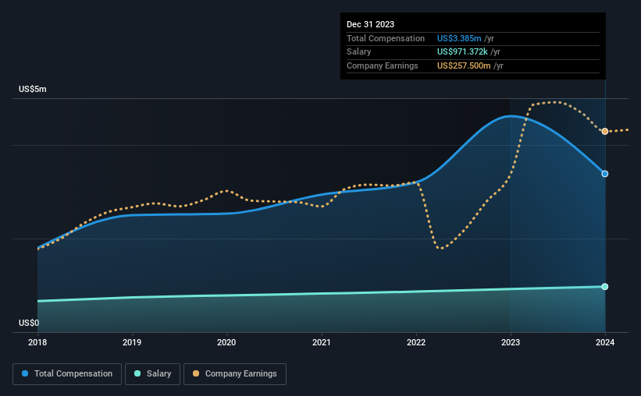641x396 pixels.
Task: Click the 2018 x-axis label
Action: (37, 342)
